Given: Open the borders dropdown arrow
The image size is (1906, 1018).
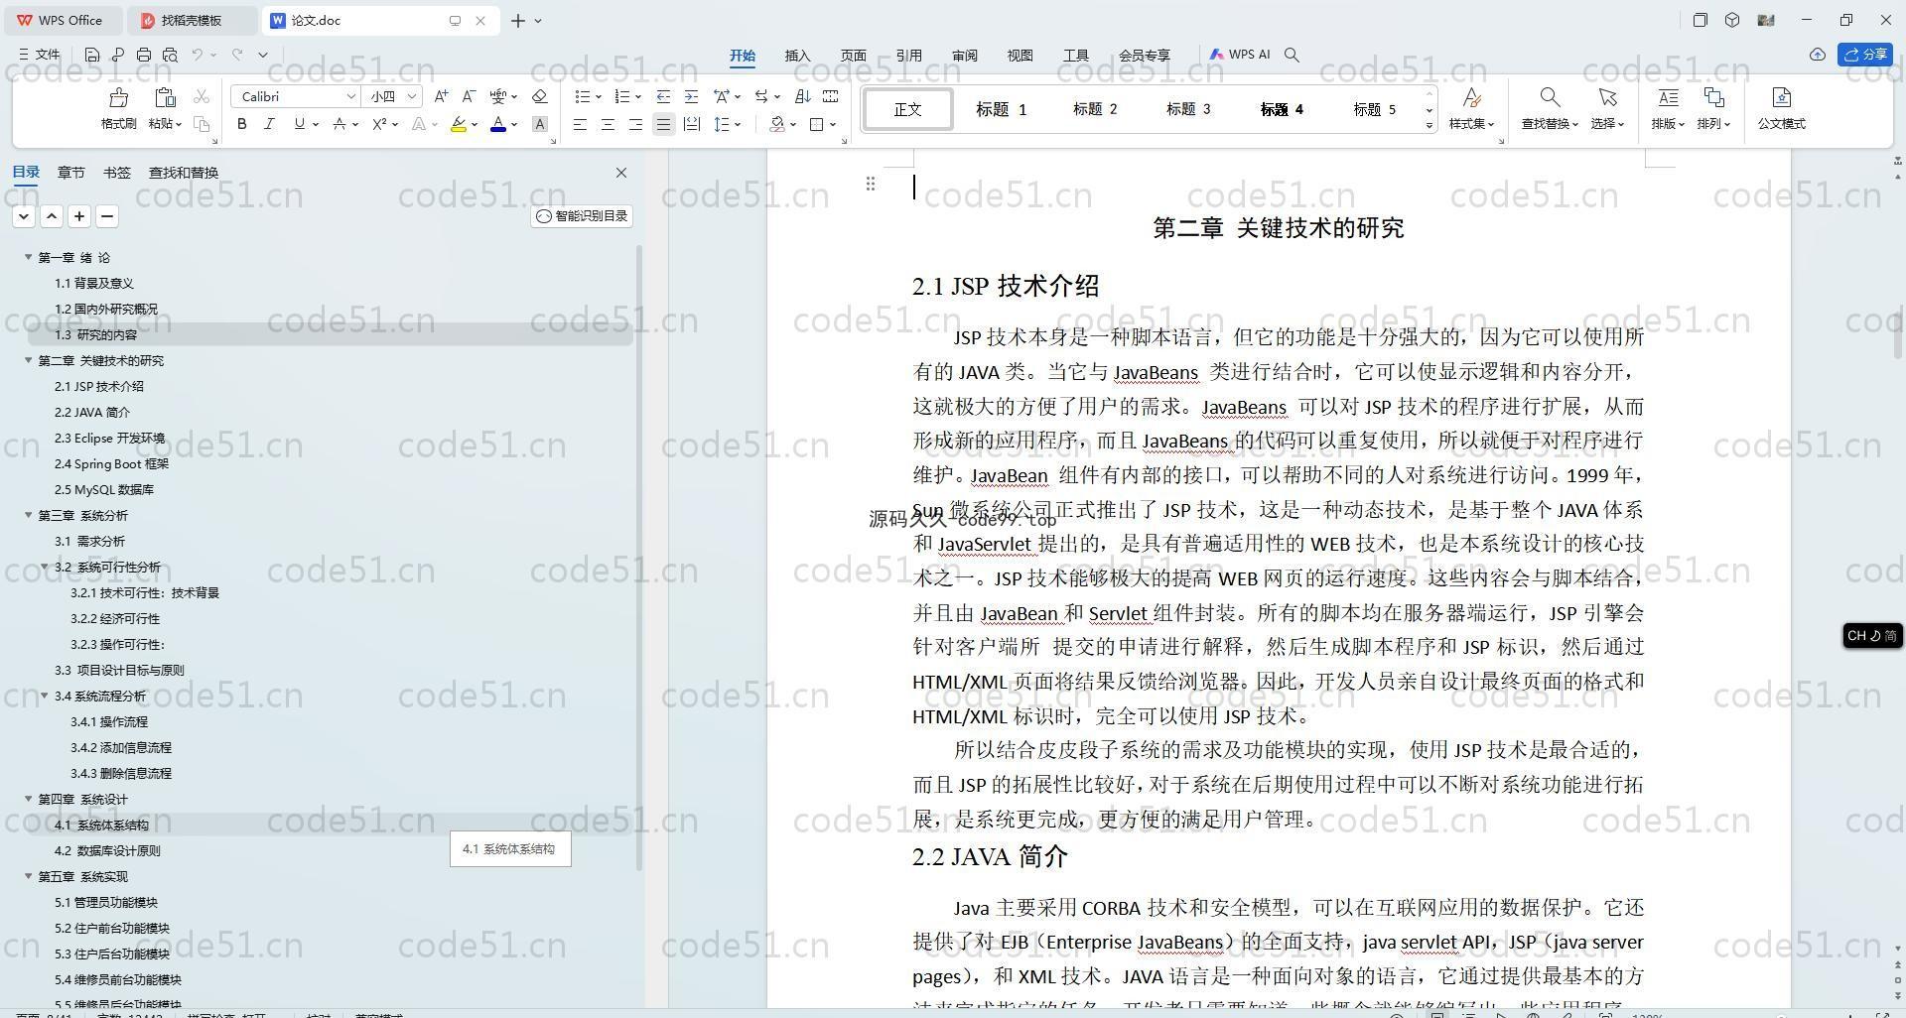Looking at the screenshot, I should pos(833,124).
